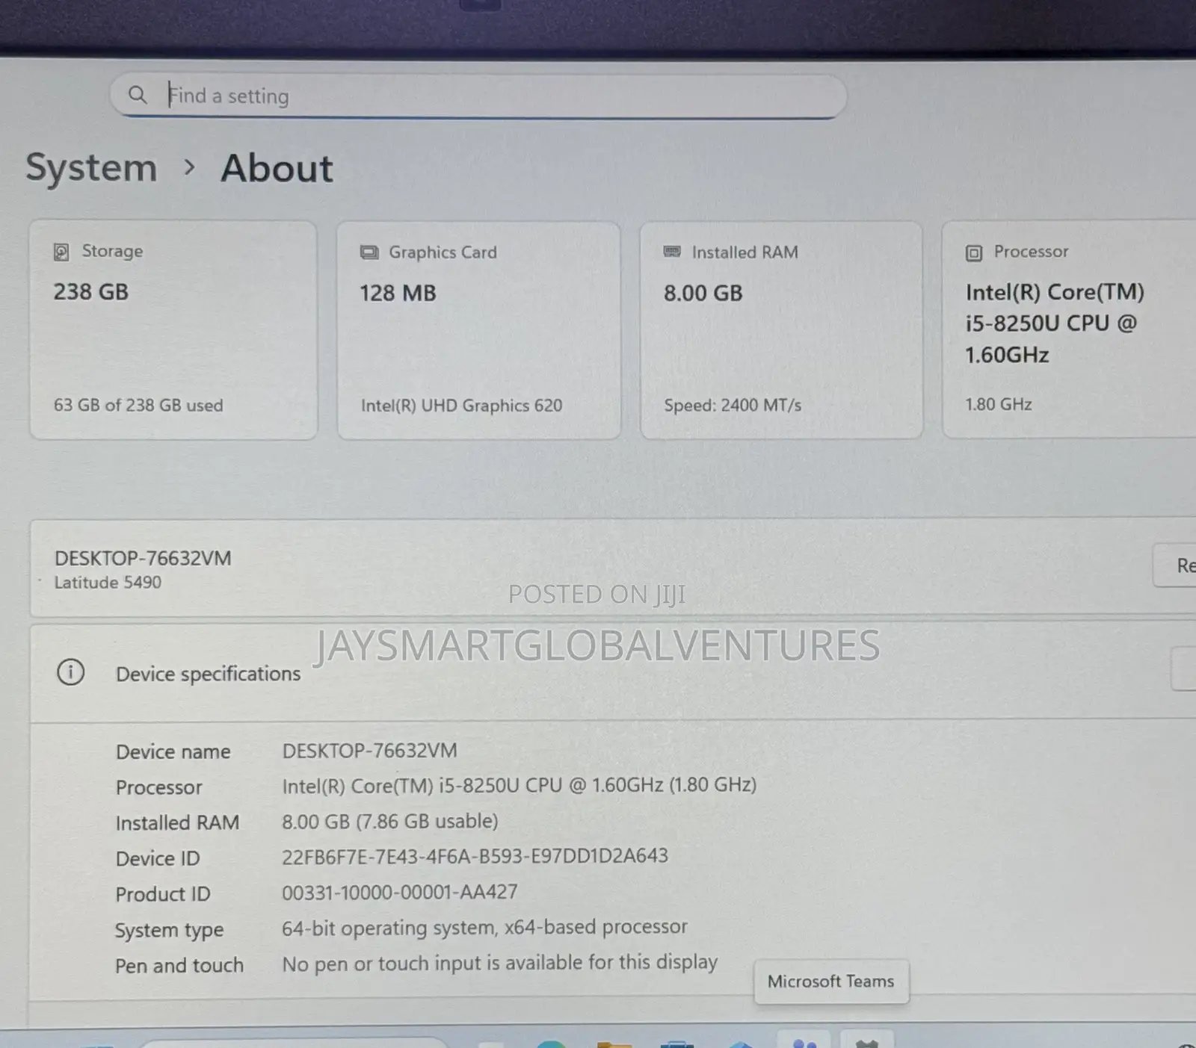Select the Device name value DESKTOP-76632VM
This screenshot has height=1048, width=1196.
(x=369, y=751)
